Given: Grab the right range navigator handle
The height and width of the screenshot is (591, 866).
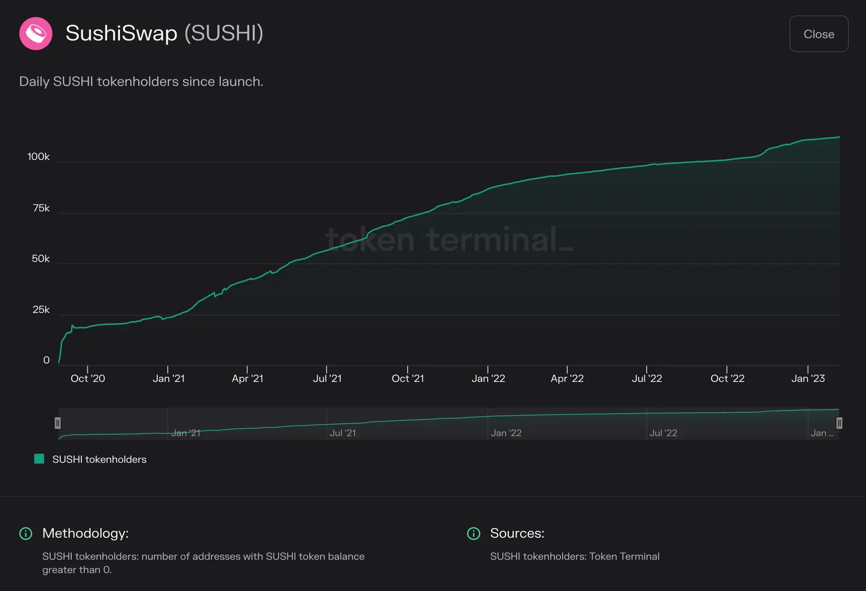Looking at the screenshot, I should [x=839, y=423].
